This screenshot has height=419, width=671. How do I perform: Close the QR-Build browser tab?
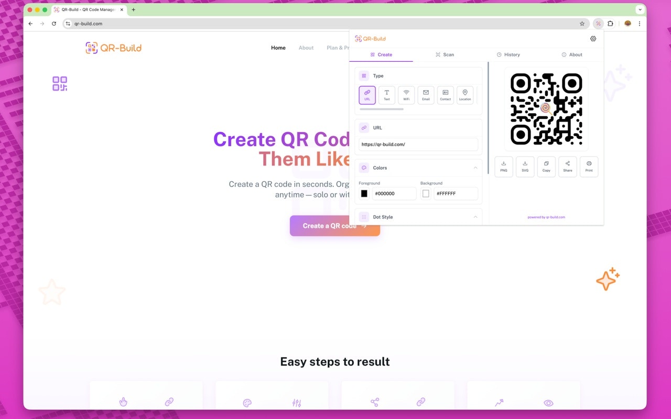122,9
